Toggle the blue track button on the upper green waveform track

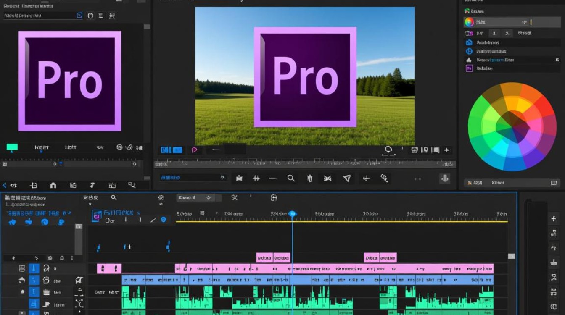tap(34, 292)
